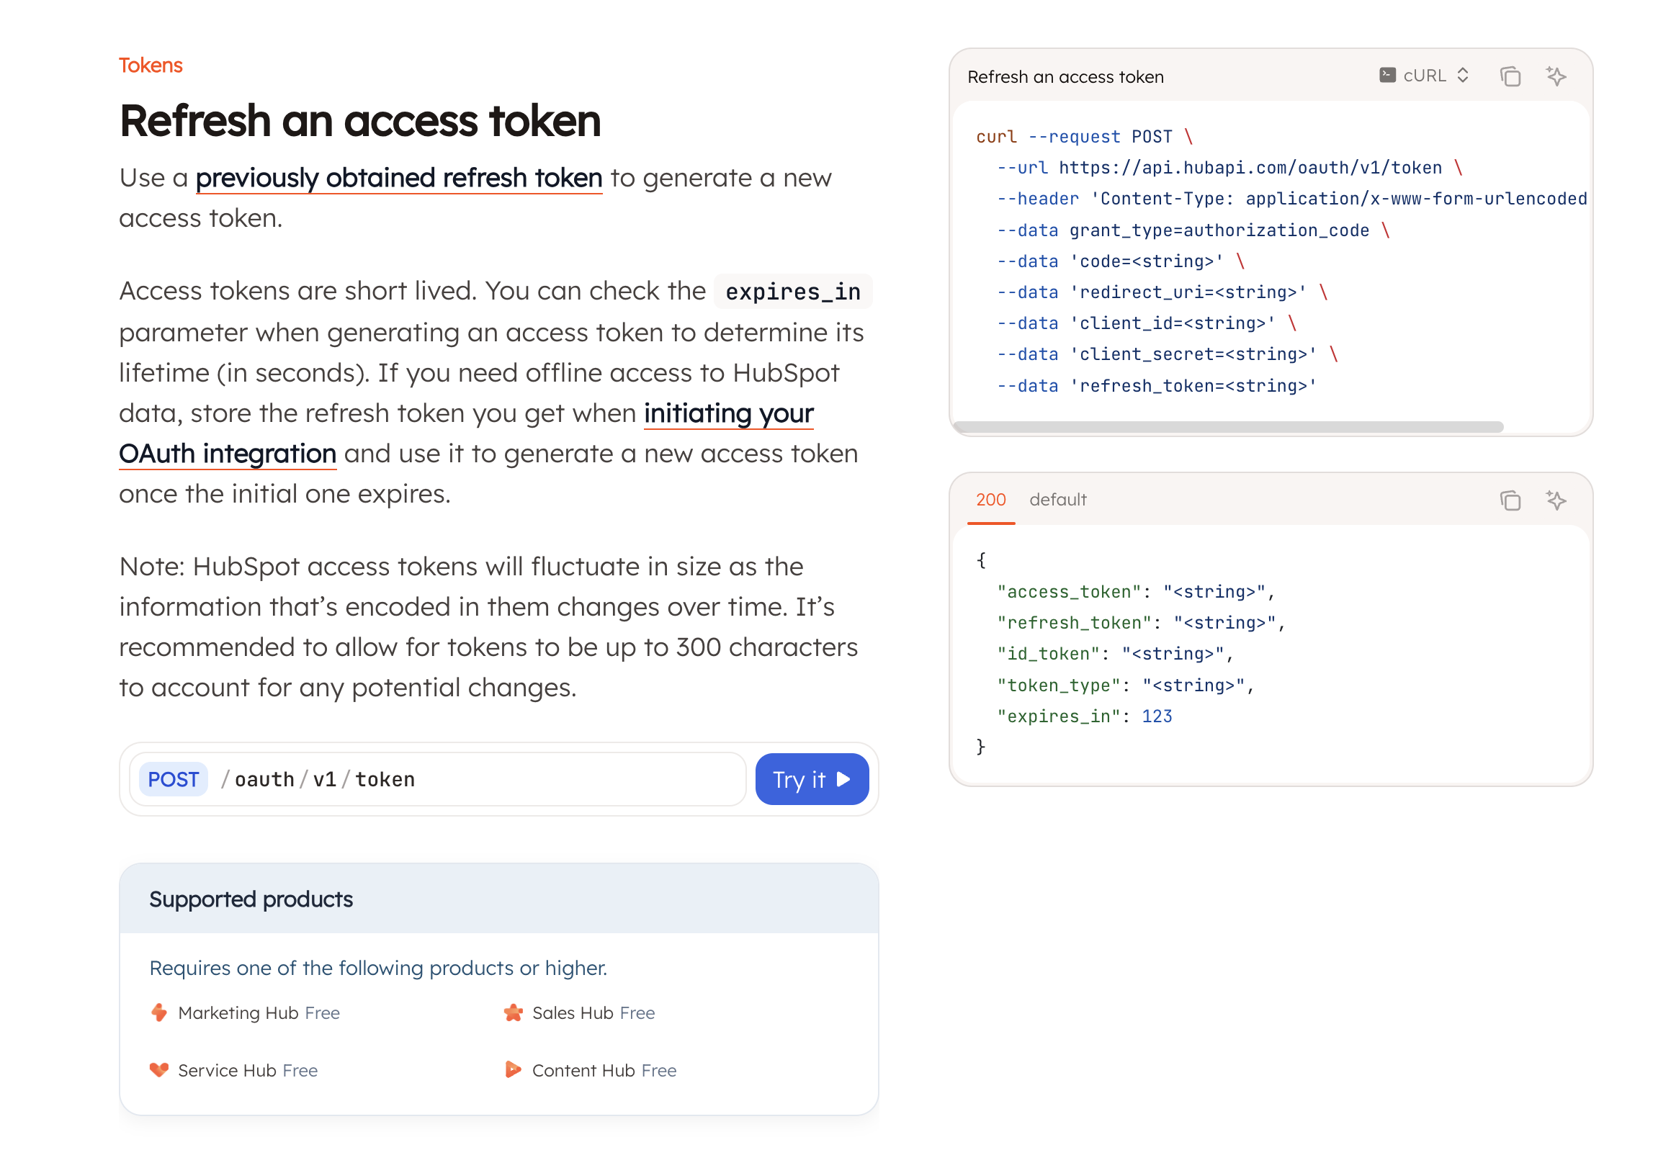1671x1155 pixels.
Task: Copy the 200 response JSON
Action: click(1510, 500)
